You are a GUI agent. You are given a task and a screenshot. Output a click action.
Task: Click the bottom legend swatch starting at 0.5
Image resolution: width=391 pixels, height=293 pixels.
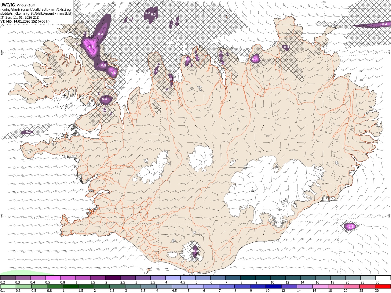click(x=39, y=286)
